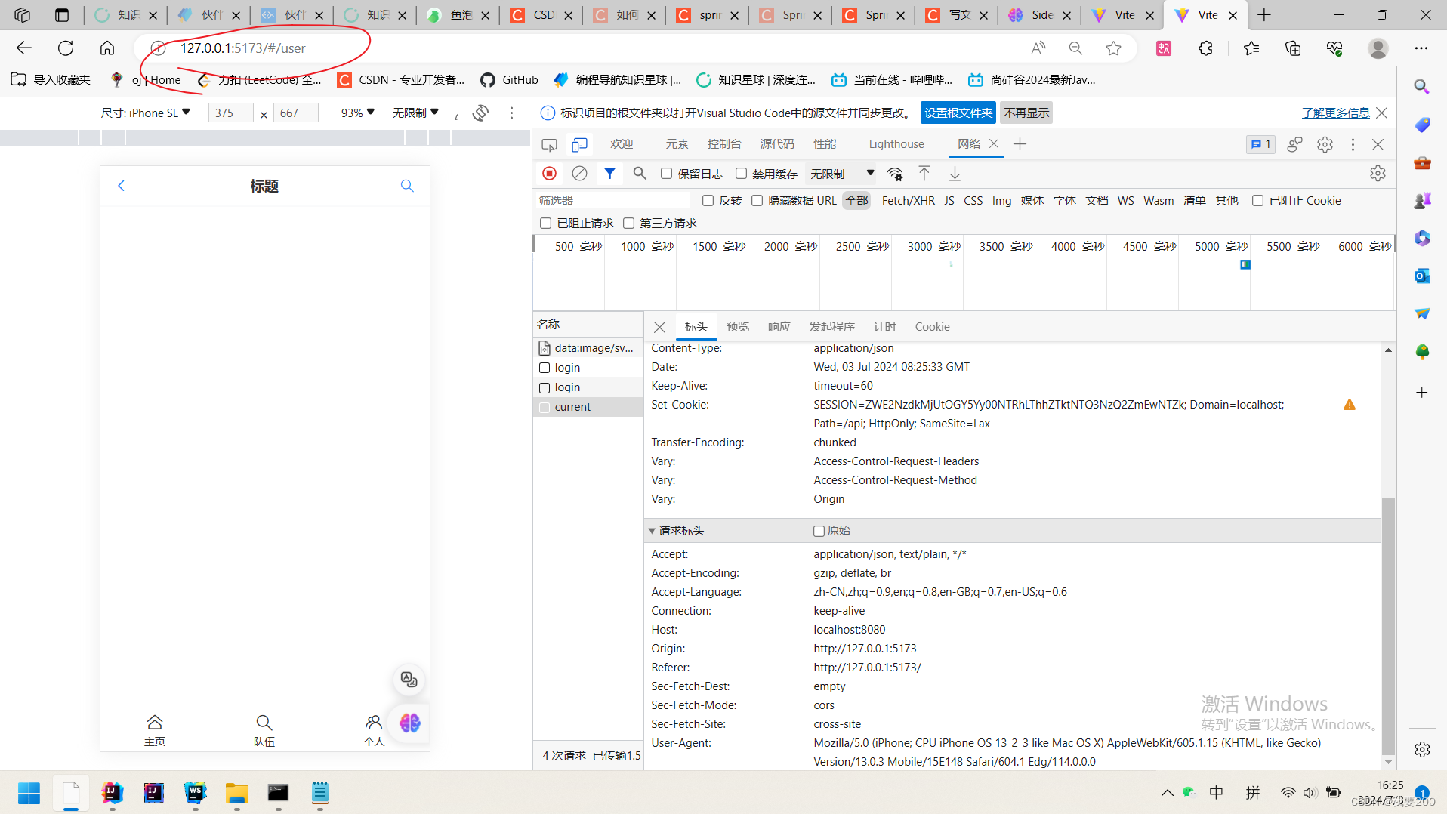
Task: Add page to favorites star
Action: [x=1113, y=48]
